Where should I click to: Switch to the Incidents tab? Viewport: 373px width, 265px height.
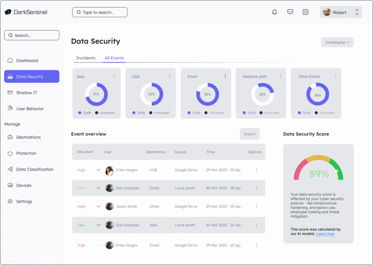86,58
